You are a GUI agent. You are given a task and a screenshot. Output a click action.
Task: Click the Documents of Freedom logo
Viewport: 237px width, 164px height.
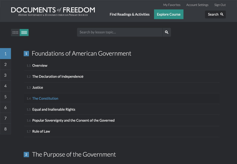[53, 12]
